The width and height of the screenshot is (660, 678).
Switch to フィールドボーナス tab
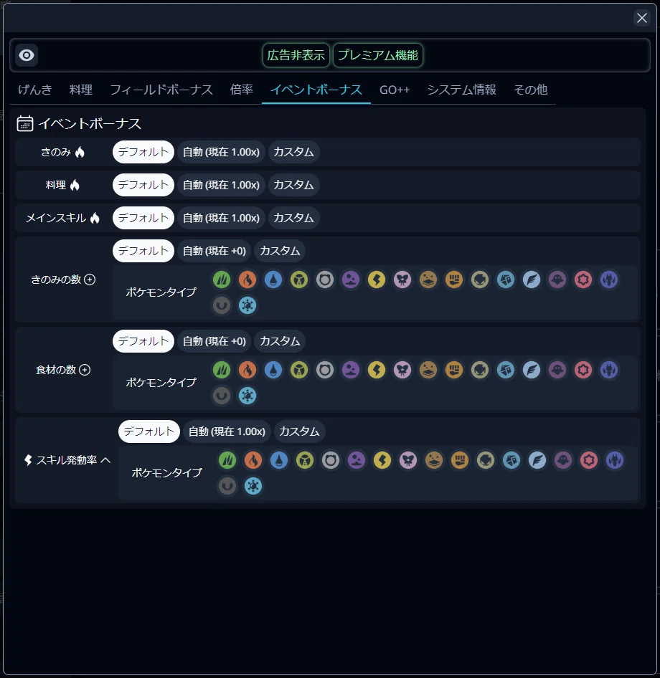(161, 90)
